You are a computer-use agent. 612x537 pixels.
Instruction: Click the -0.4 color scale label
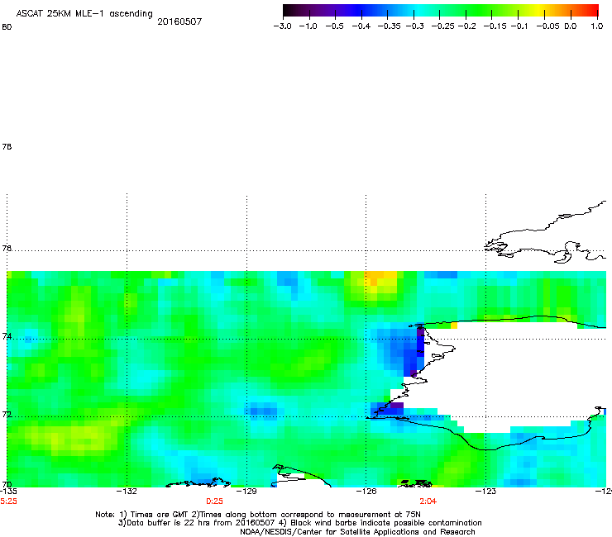(361, 26)
